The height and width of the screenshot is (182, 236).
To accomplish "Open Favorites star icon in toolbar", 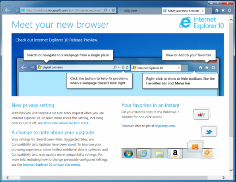I will point(223,10).
